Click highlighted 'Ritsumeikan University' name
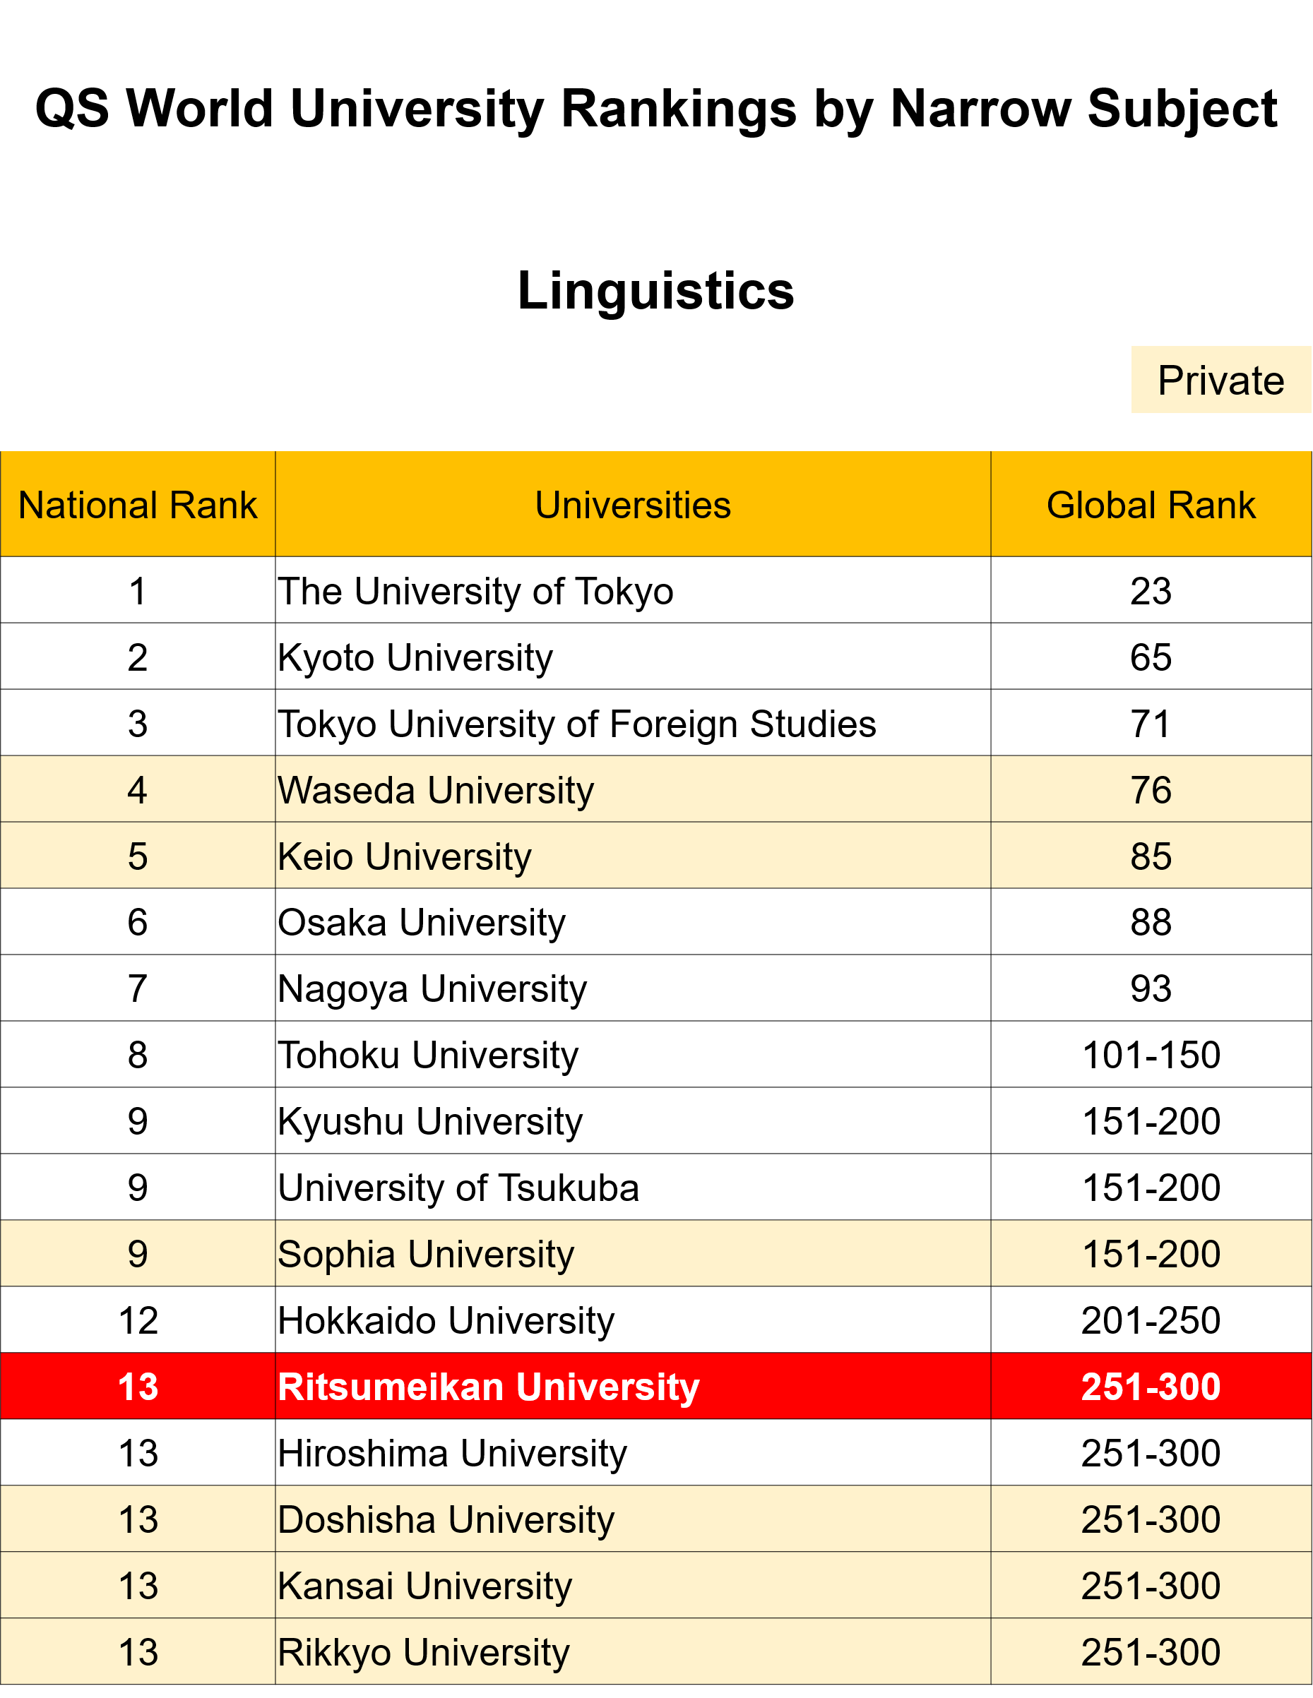Screen dimensions: 1313x1698 [x=489, y=1387]
